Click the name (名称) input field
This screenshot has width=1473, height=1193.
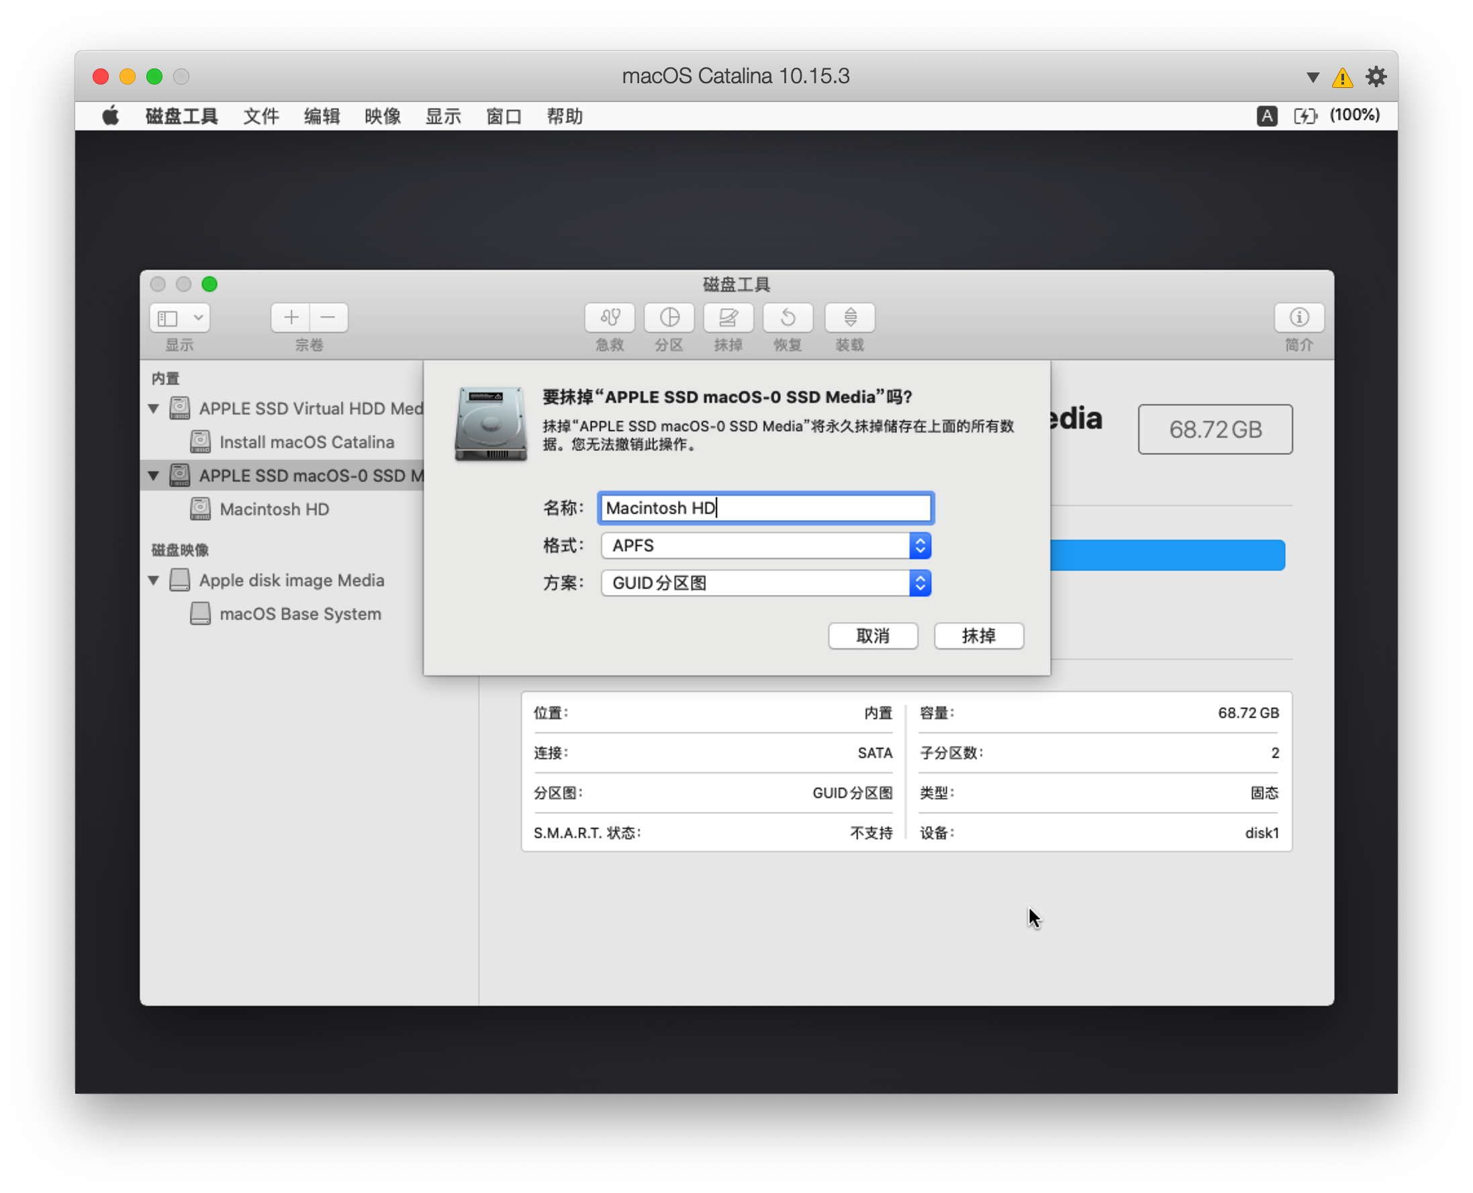(766, 508)
